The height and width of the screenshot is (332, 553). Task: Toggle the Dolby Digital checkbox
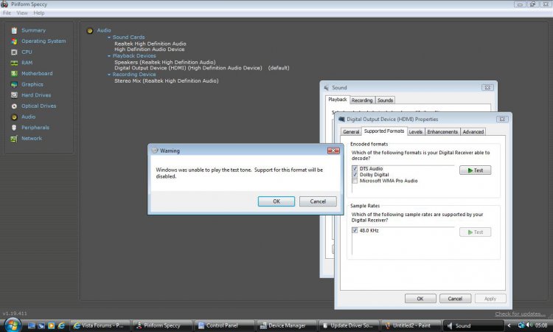click(x=355, y=175)
